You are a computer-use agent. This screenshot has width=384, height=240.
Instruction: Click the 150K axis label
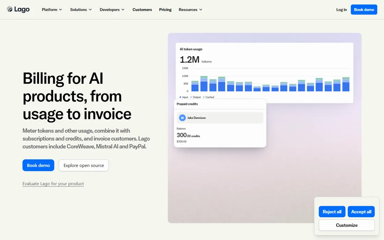click(x=185, y=68)
